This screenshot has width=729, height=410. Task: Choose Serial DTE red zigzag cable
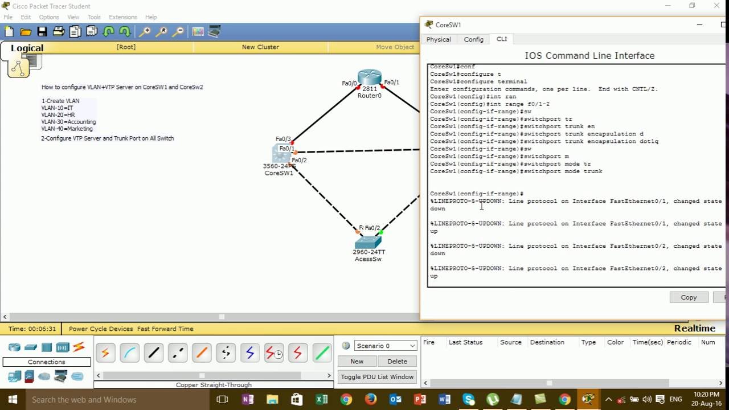297,353
